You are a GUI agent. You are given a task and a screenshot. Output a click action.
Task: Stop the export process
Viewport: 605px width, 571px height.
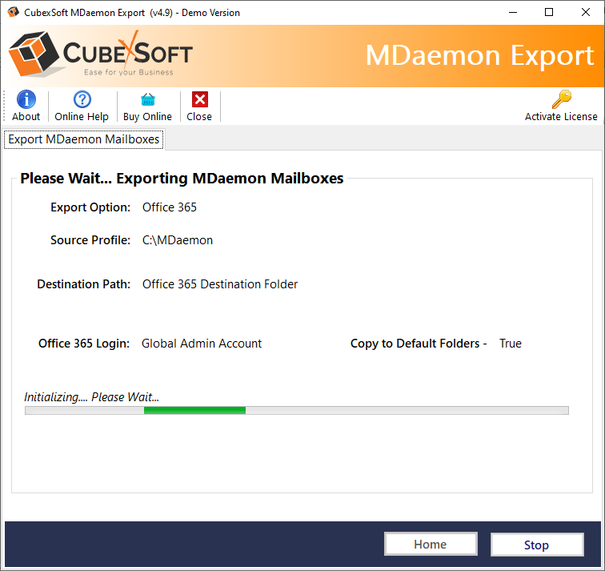[536, 545]
